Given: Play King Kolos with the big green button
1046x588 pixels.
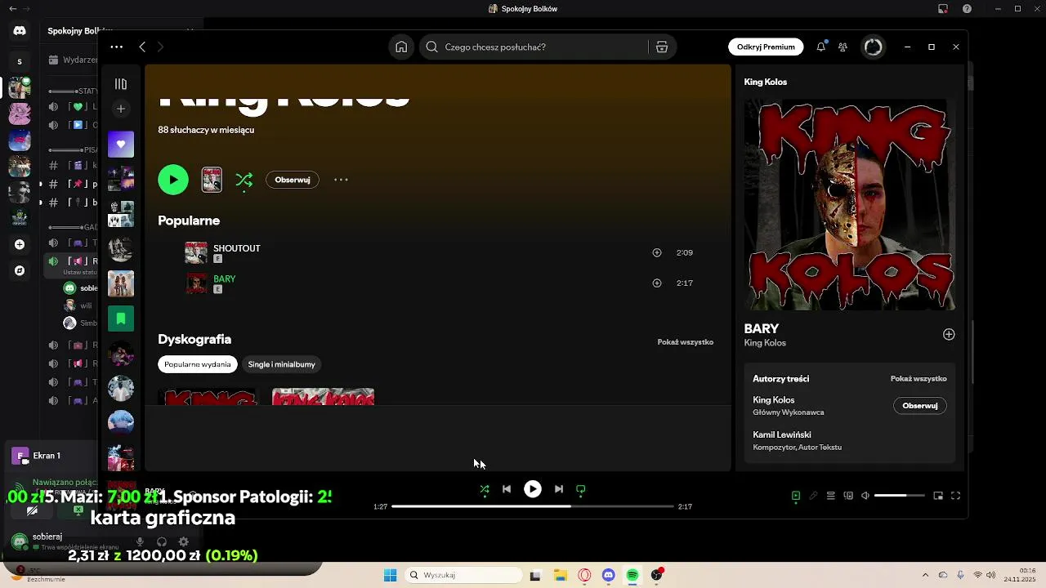Looking at the screenshot, I should coord(173,180).
